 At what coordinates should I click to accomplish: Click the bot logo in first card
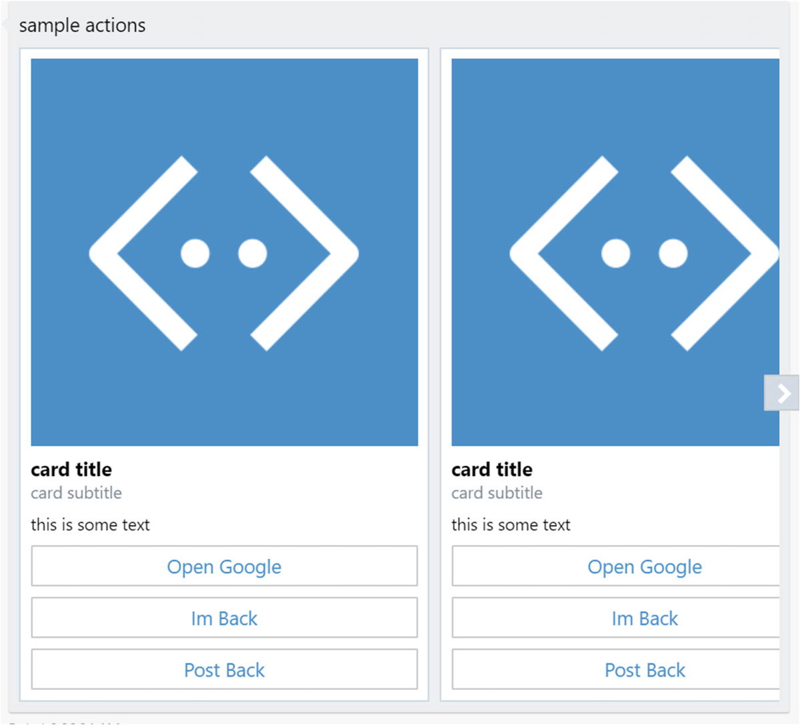point(224,253)
